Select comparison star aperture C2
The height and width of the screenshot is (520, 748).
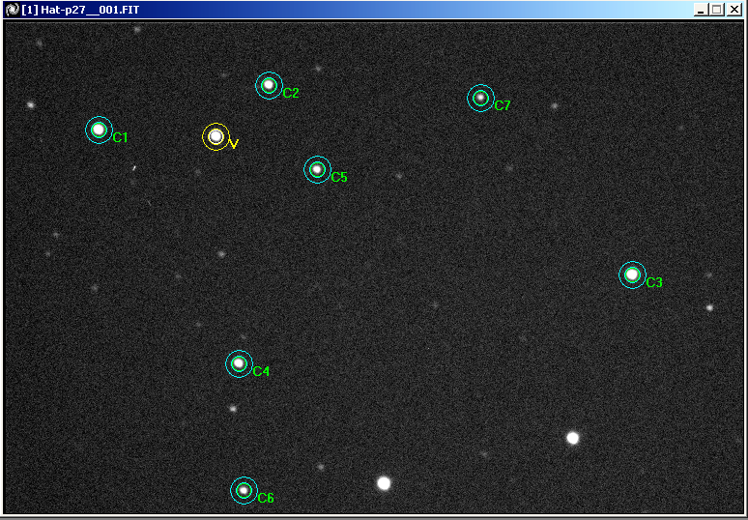pos(269,85)
